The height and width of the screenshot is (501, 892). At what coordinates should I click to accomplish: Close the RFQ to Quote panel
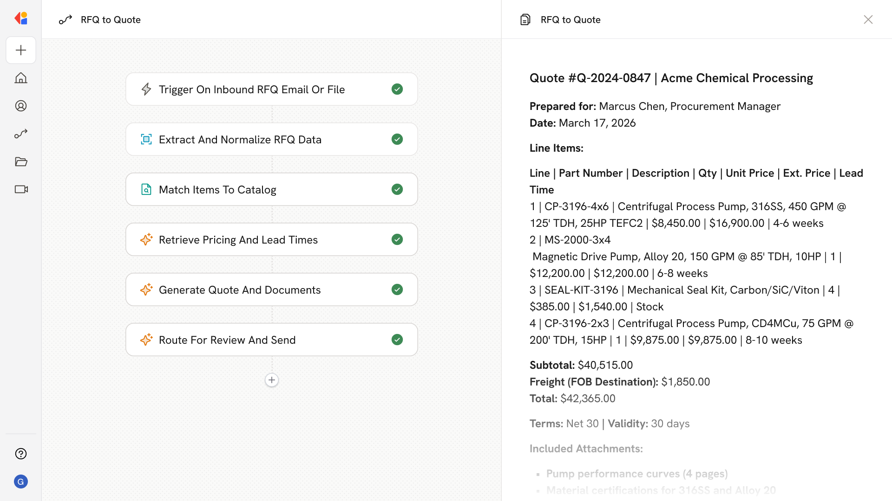[868, 19]
